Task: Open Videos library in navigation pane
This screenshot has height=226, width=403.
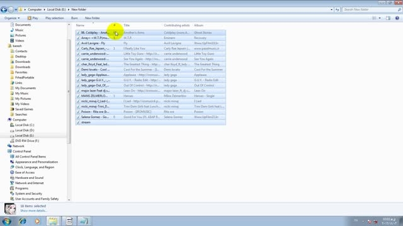Action: [x=20, y=41]
